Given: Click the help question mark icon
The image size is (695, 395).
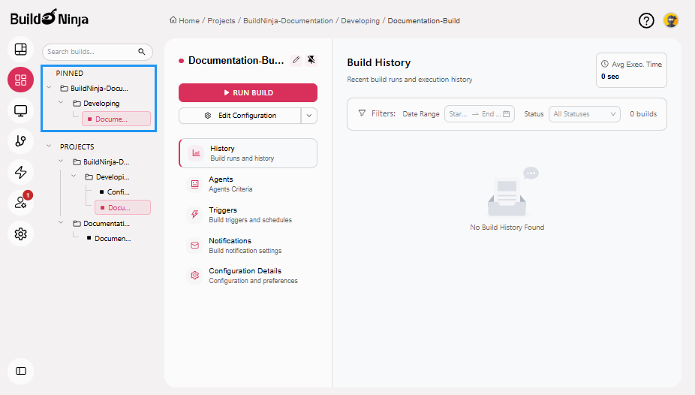Looking at the screenshot, I should (x=646, y=20).
